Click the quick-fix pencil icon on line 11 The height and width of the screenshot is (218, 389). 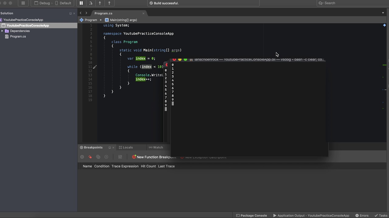(x=95, y=67)
